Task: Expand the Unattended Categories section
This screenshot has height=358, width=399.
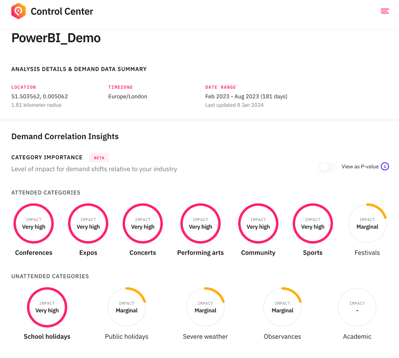Action: tap(50, 276)
